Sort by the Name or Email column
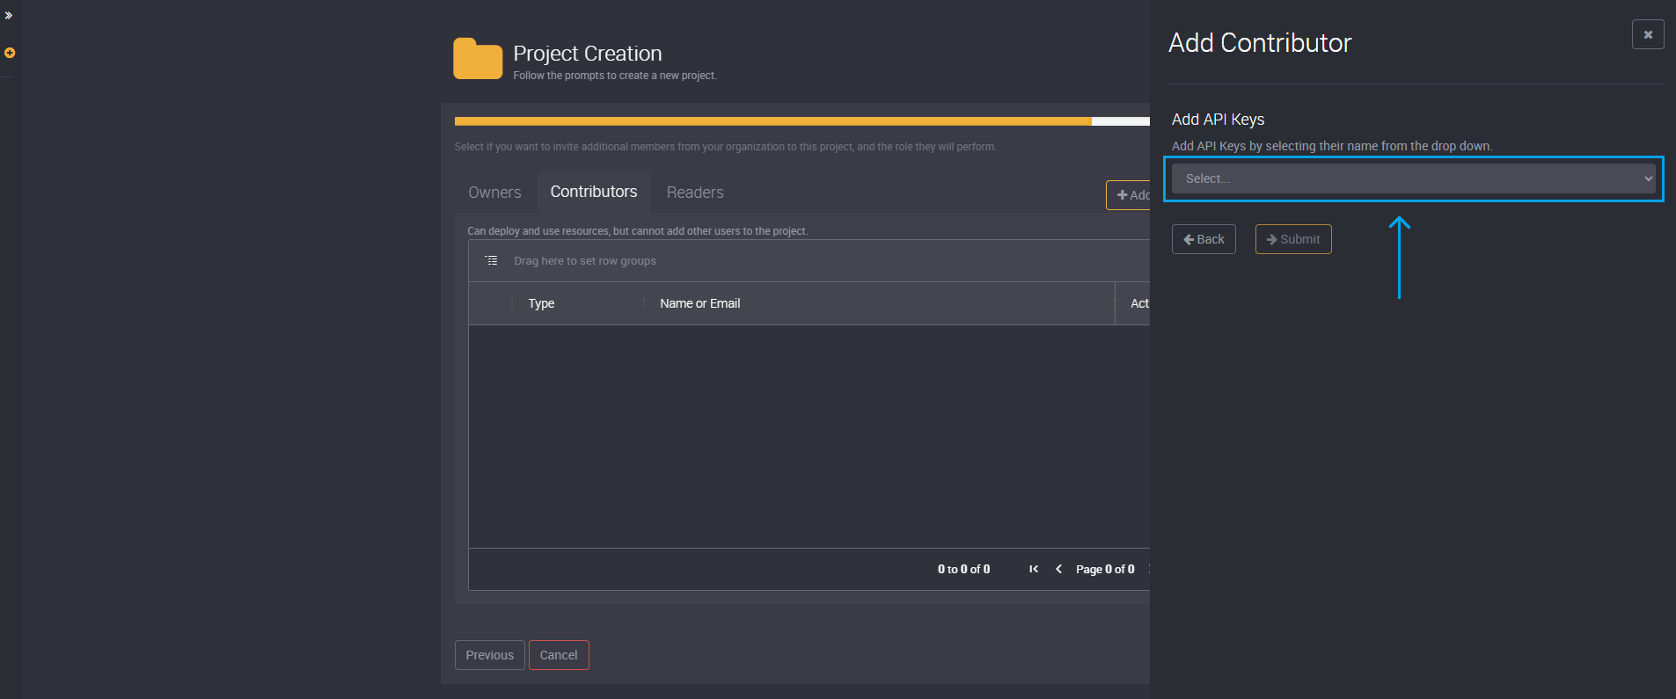 [700, 303]
